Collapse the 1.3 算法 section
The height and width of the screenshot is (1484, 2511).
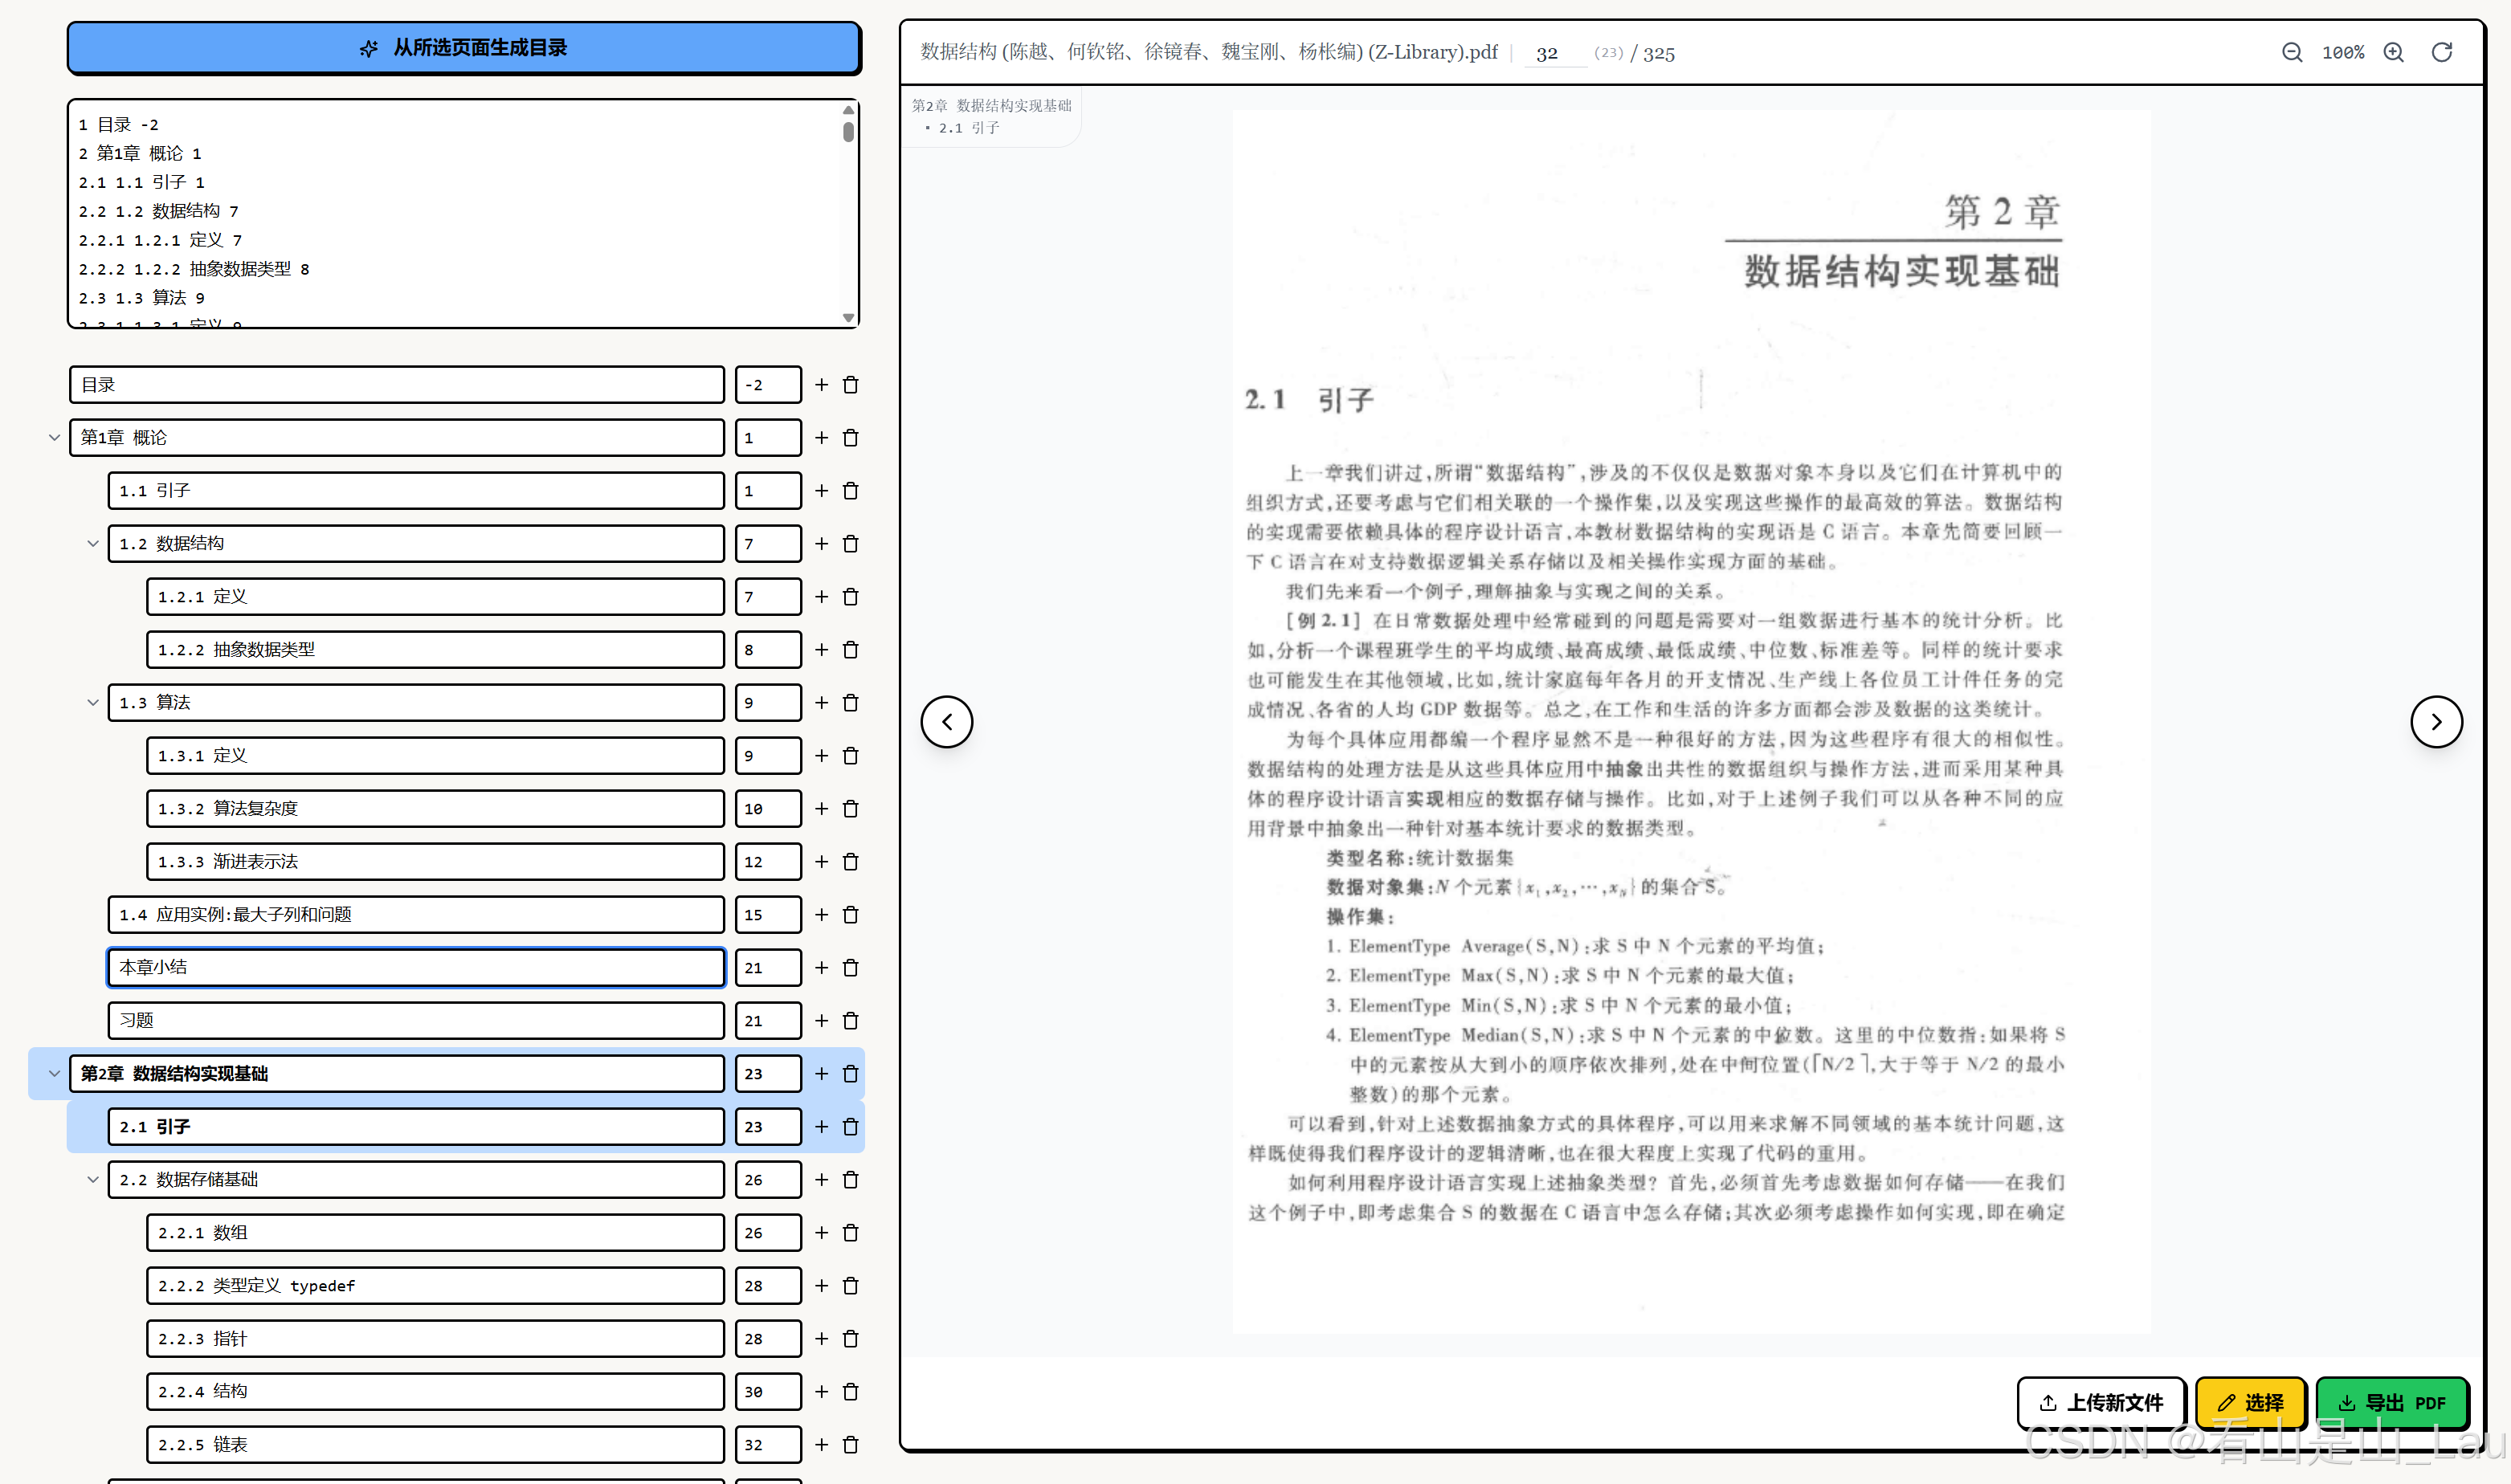click(x=93, y=703)
